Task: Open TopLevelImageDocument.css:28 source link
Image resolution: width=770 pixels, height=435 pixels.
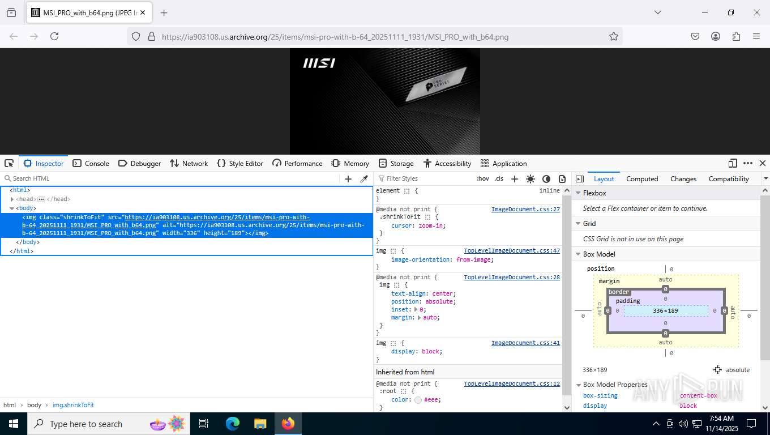Action: pos(512,278)
